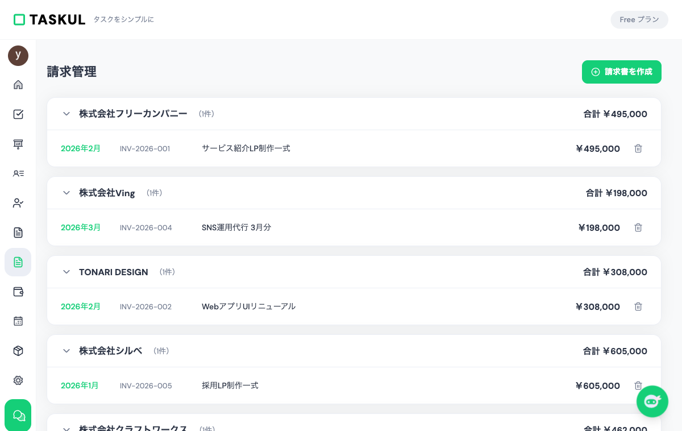Open the home dashboard icon
682x431 pixels.
tap(18, 85)
